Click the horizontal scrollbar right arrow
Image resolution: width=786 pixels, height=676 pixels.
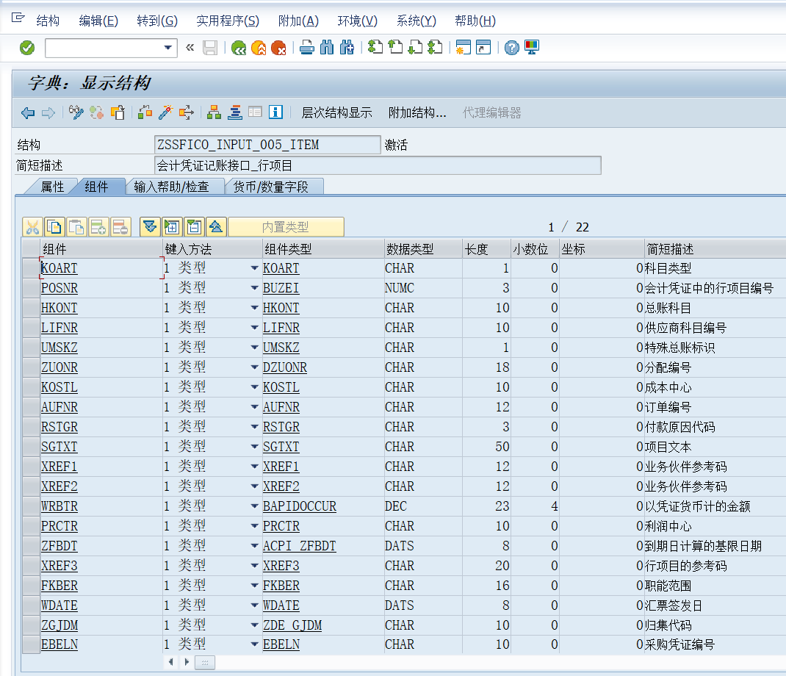point(187,662)
